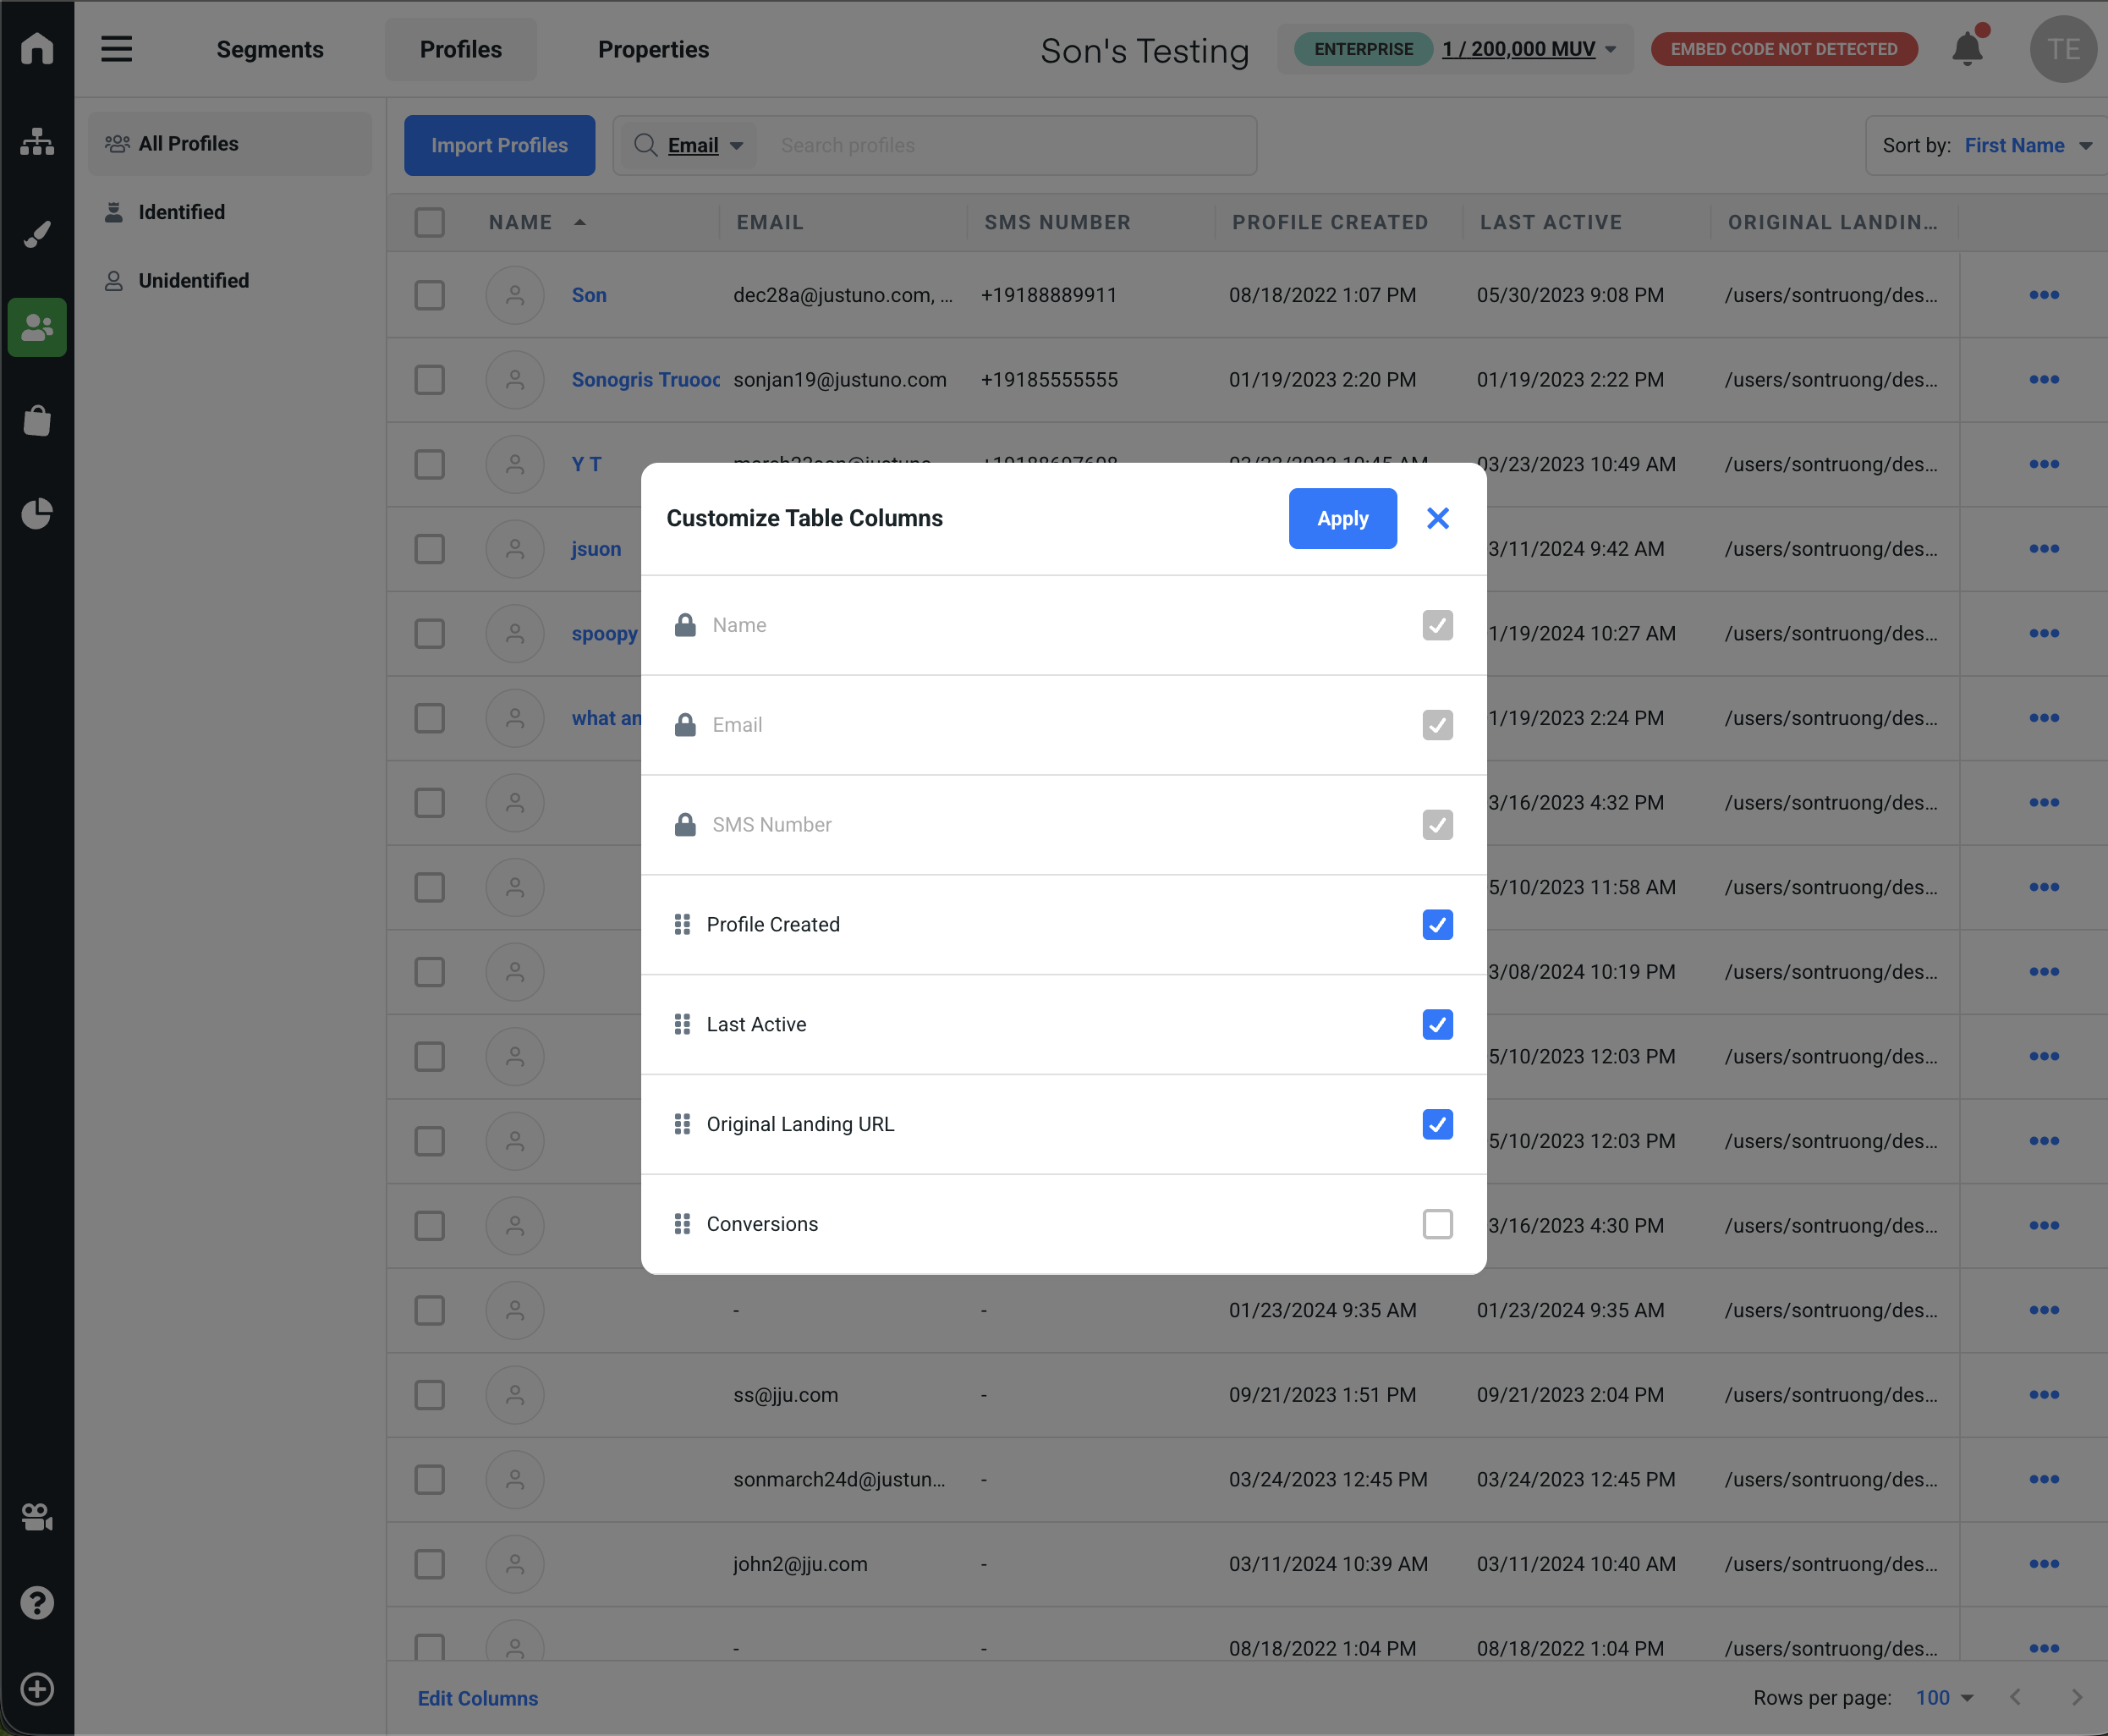Click the Import Profiles button
Screen dimensions: 2108x1736
point(499,145)
